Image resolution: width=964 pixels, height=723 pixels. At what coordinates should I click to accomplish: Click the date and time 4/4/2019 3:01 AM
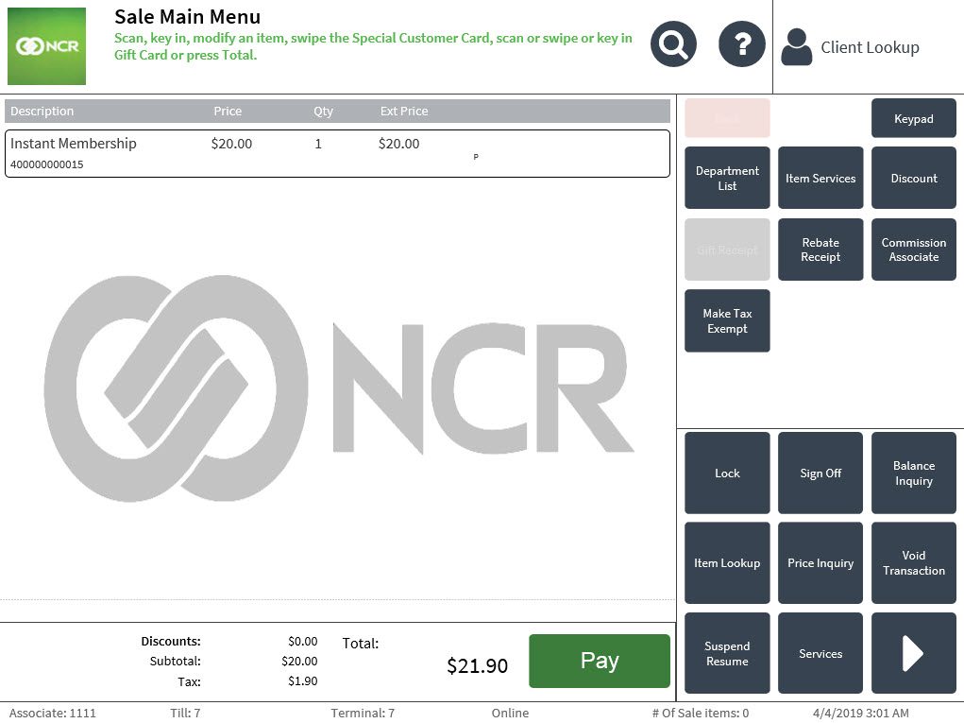(x=861, y=714)
